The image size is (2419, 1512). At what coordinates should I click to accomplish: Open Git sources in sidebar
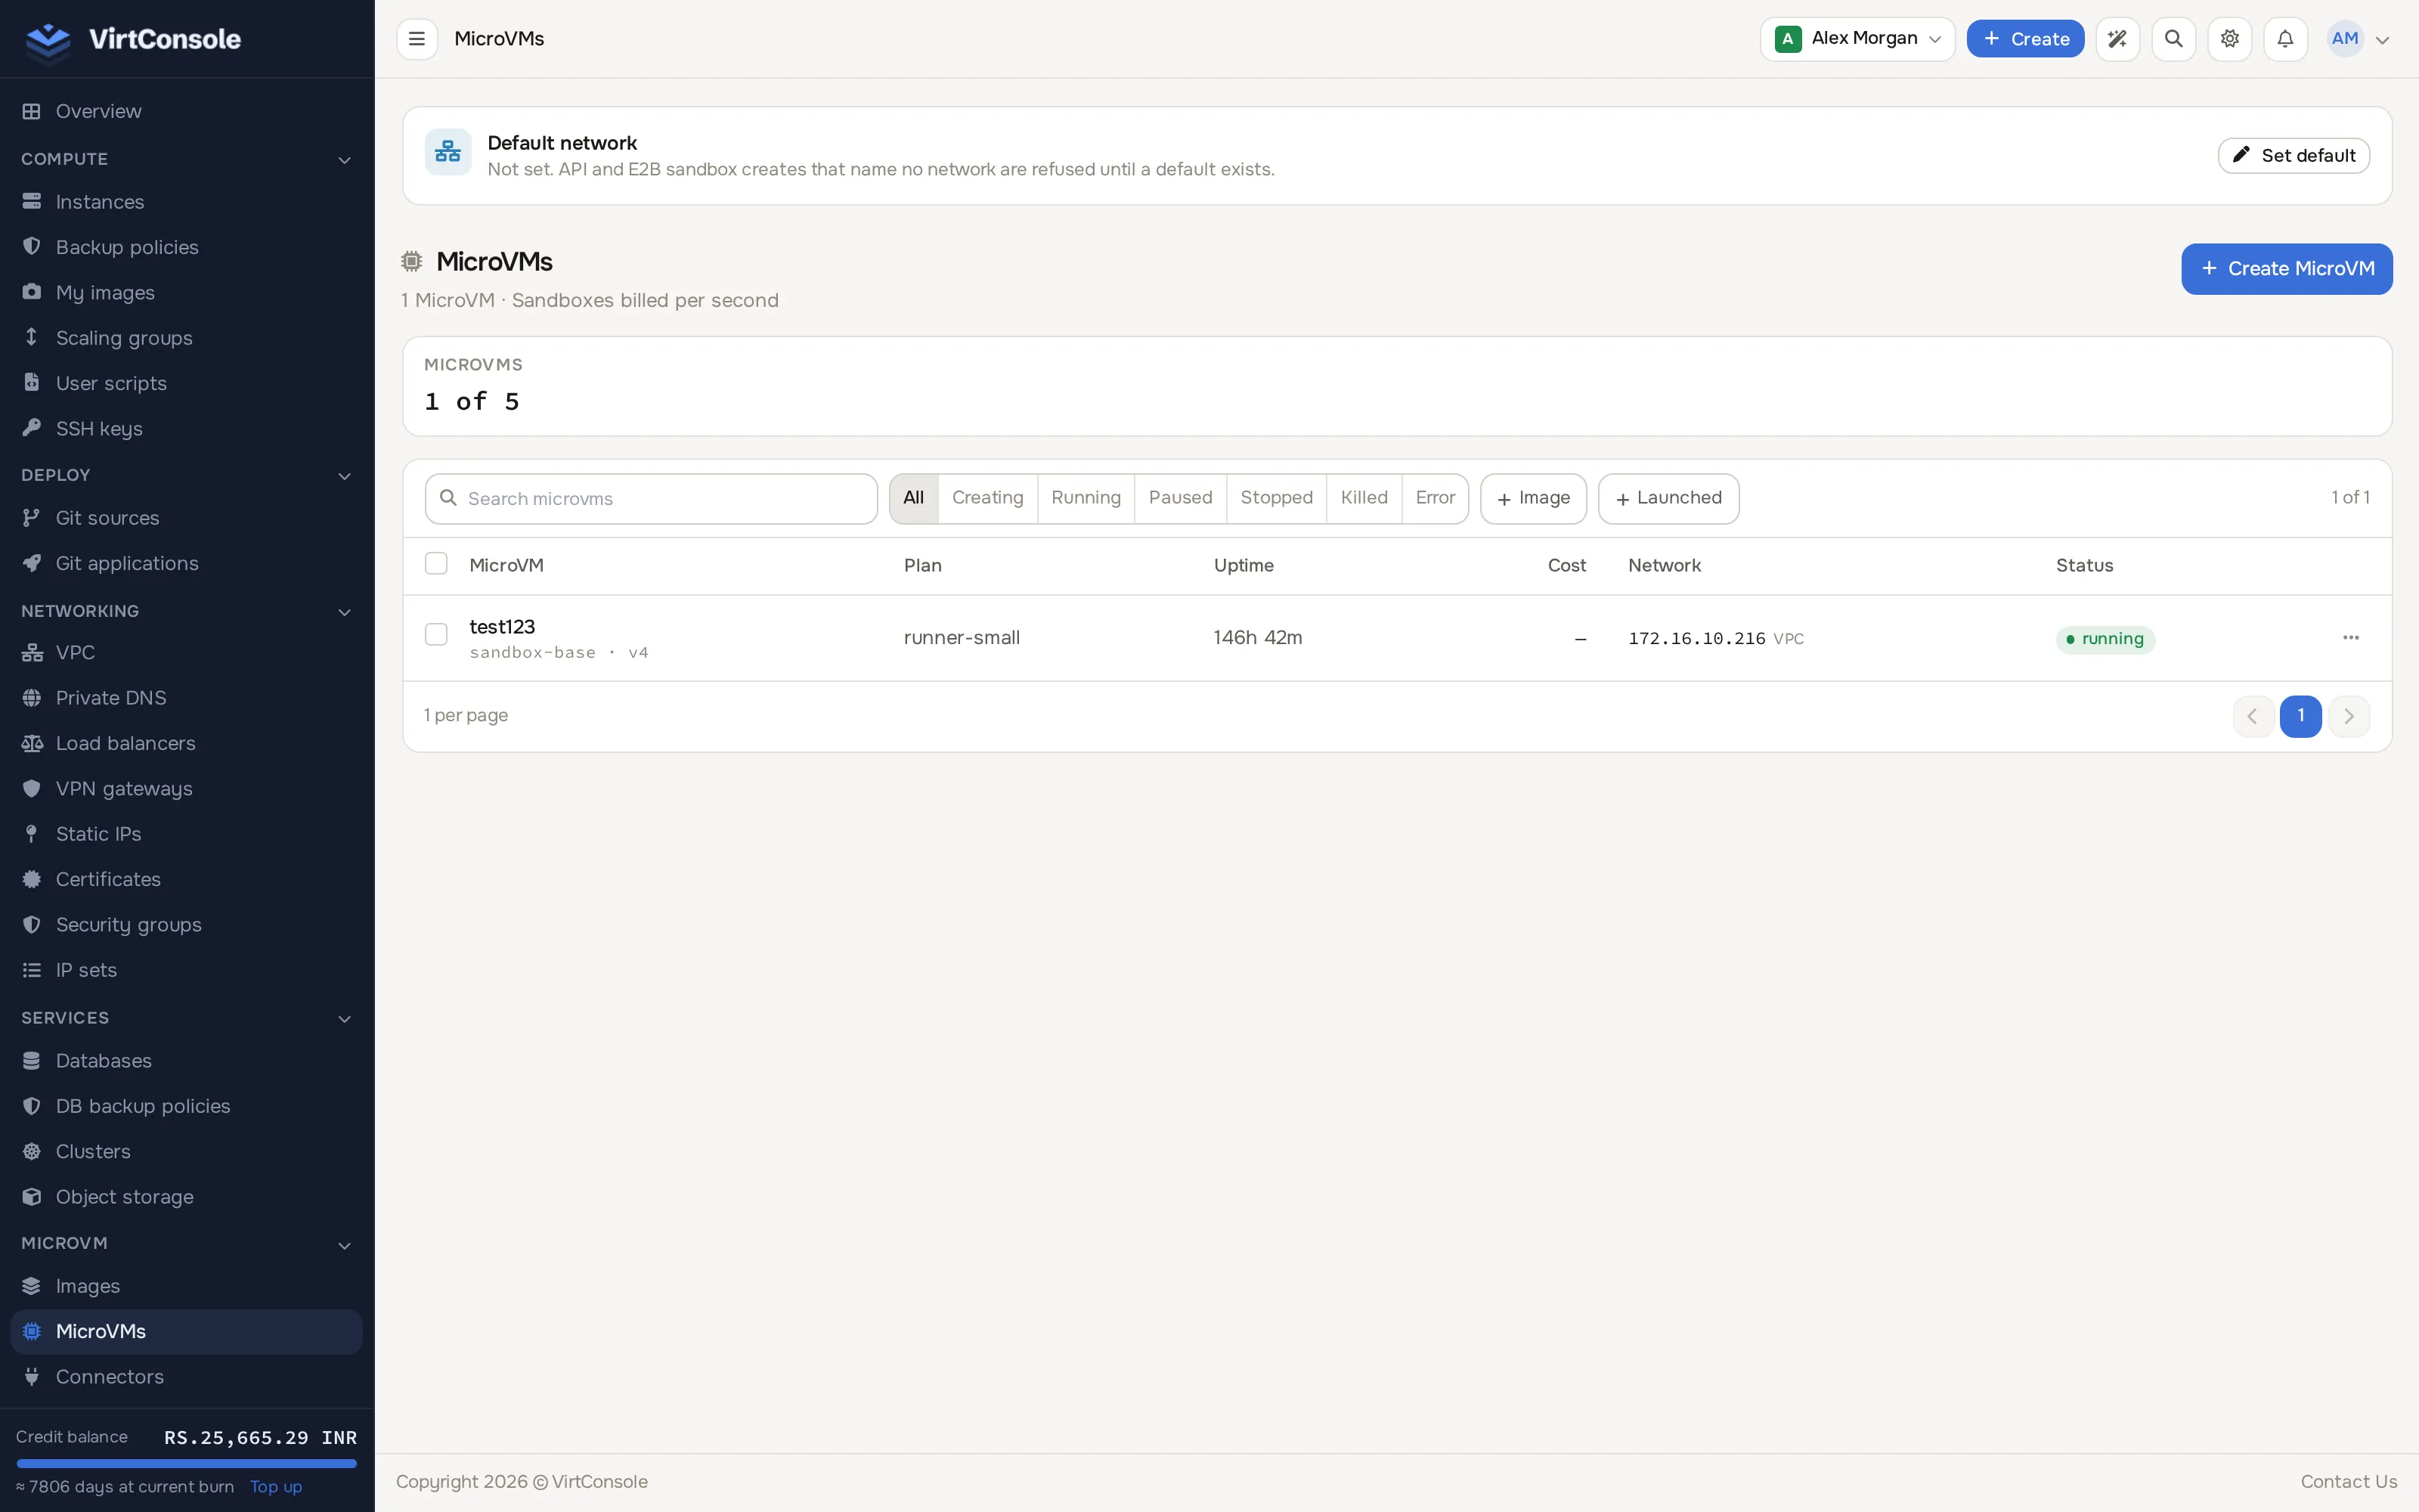186,518
